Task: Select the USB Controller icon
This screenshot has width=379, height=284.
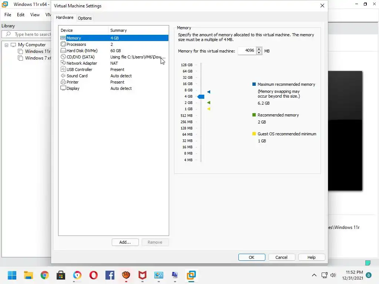Action: coord(63,69)
